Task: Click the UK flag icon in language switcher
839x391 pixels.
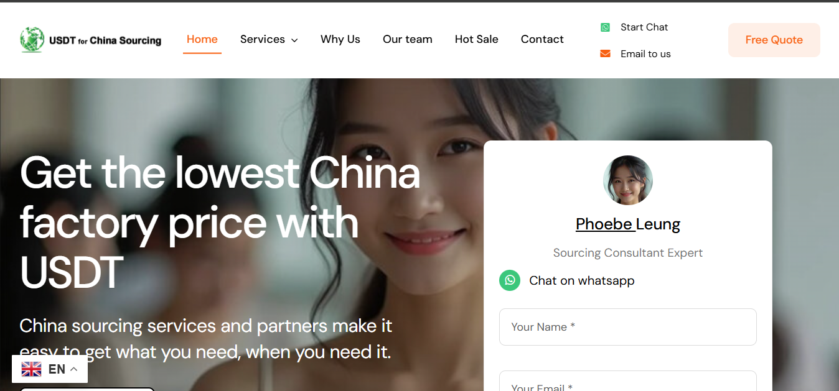Action: point(31,369)
